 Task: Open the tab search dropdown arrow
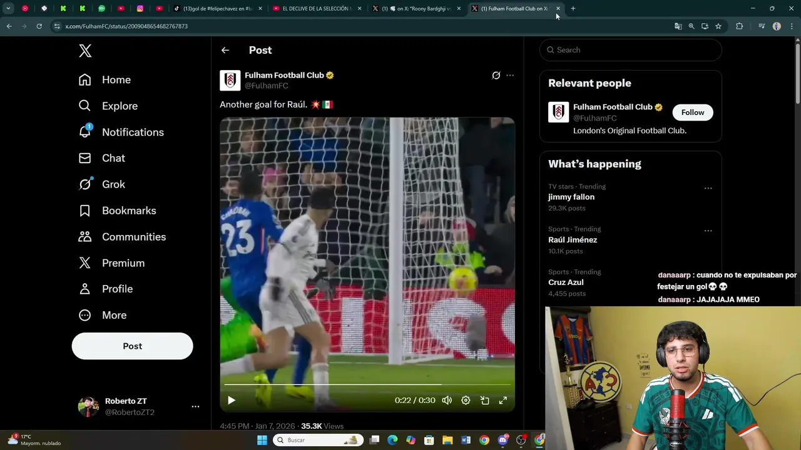tap(8, 9)
